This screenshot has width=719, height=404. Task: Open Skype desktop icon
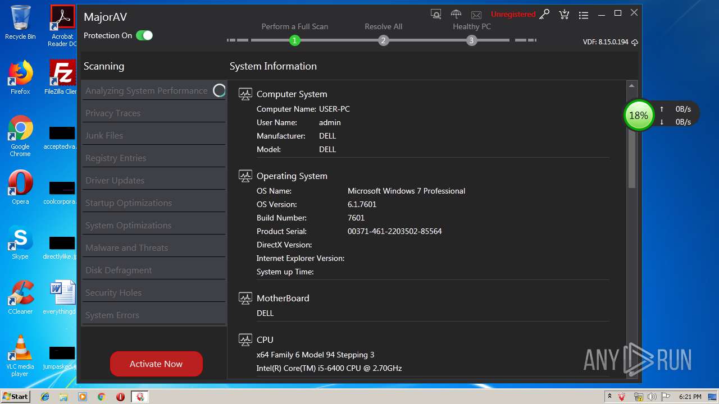[20, 242]
